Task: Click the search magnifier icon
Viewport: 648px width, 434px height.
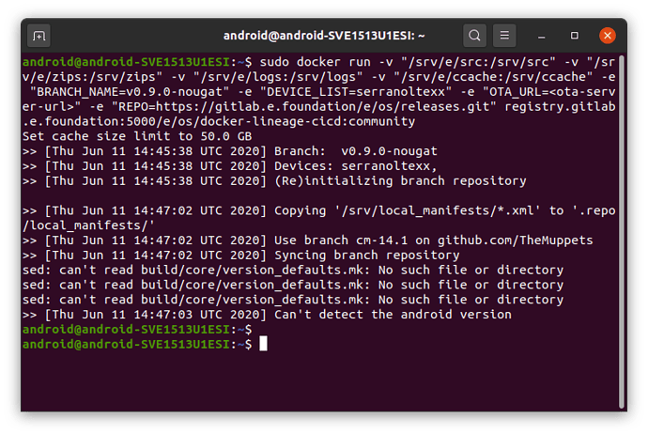Action: (474, 36)
